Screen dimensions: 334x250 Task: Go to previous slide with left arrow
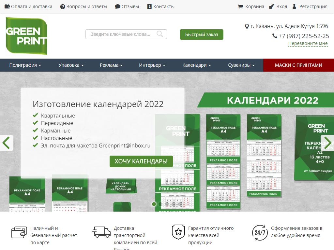(6, 143)
